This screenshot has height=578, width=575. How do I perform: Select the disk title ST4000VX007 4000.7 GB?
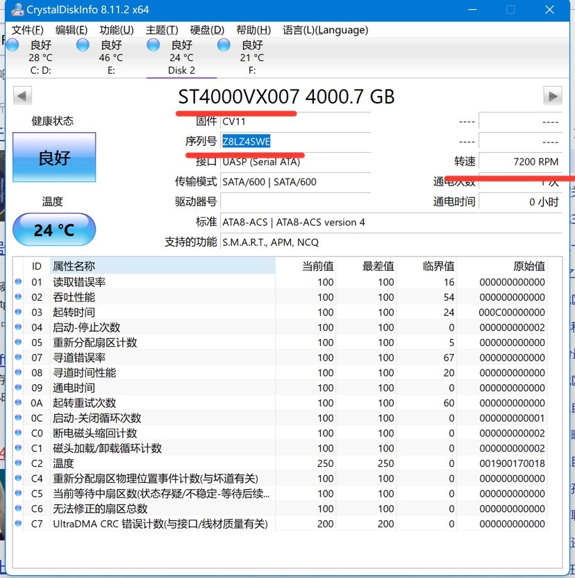286,97
